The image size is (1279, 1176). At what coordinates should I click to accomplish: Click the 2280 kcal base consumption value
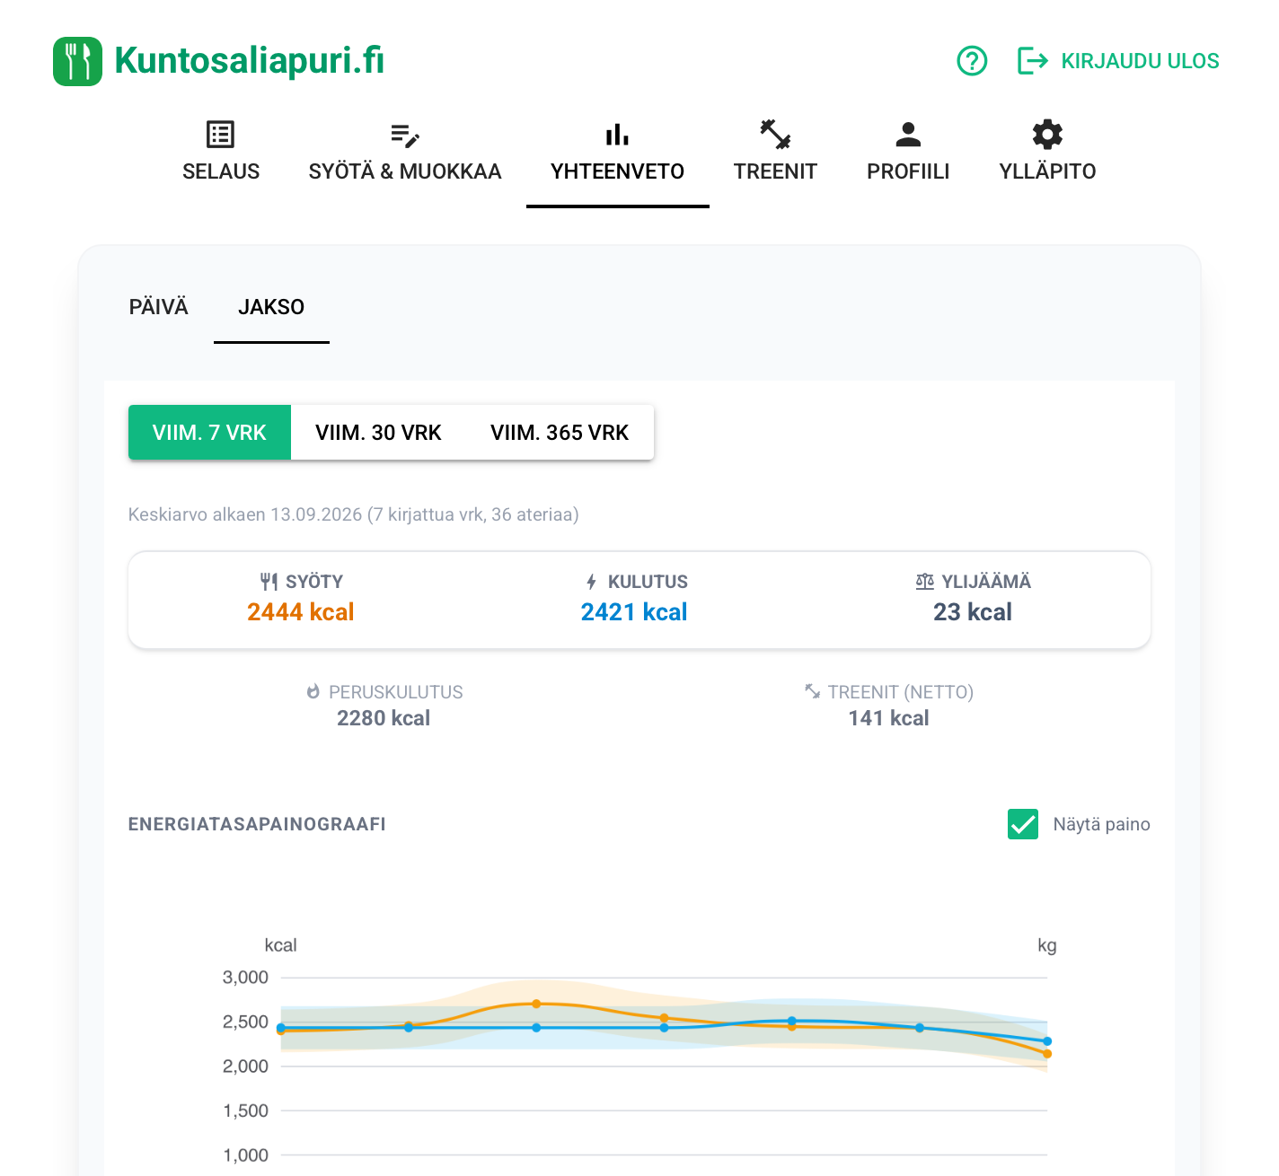(384, 718)
